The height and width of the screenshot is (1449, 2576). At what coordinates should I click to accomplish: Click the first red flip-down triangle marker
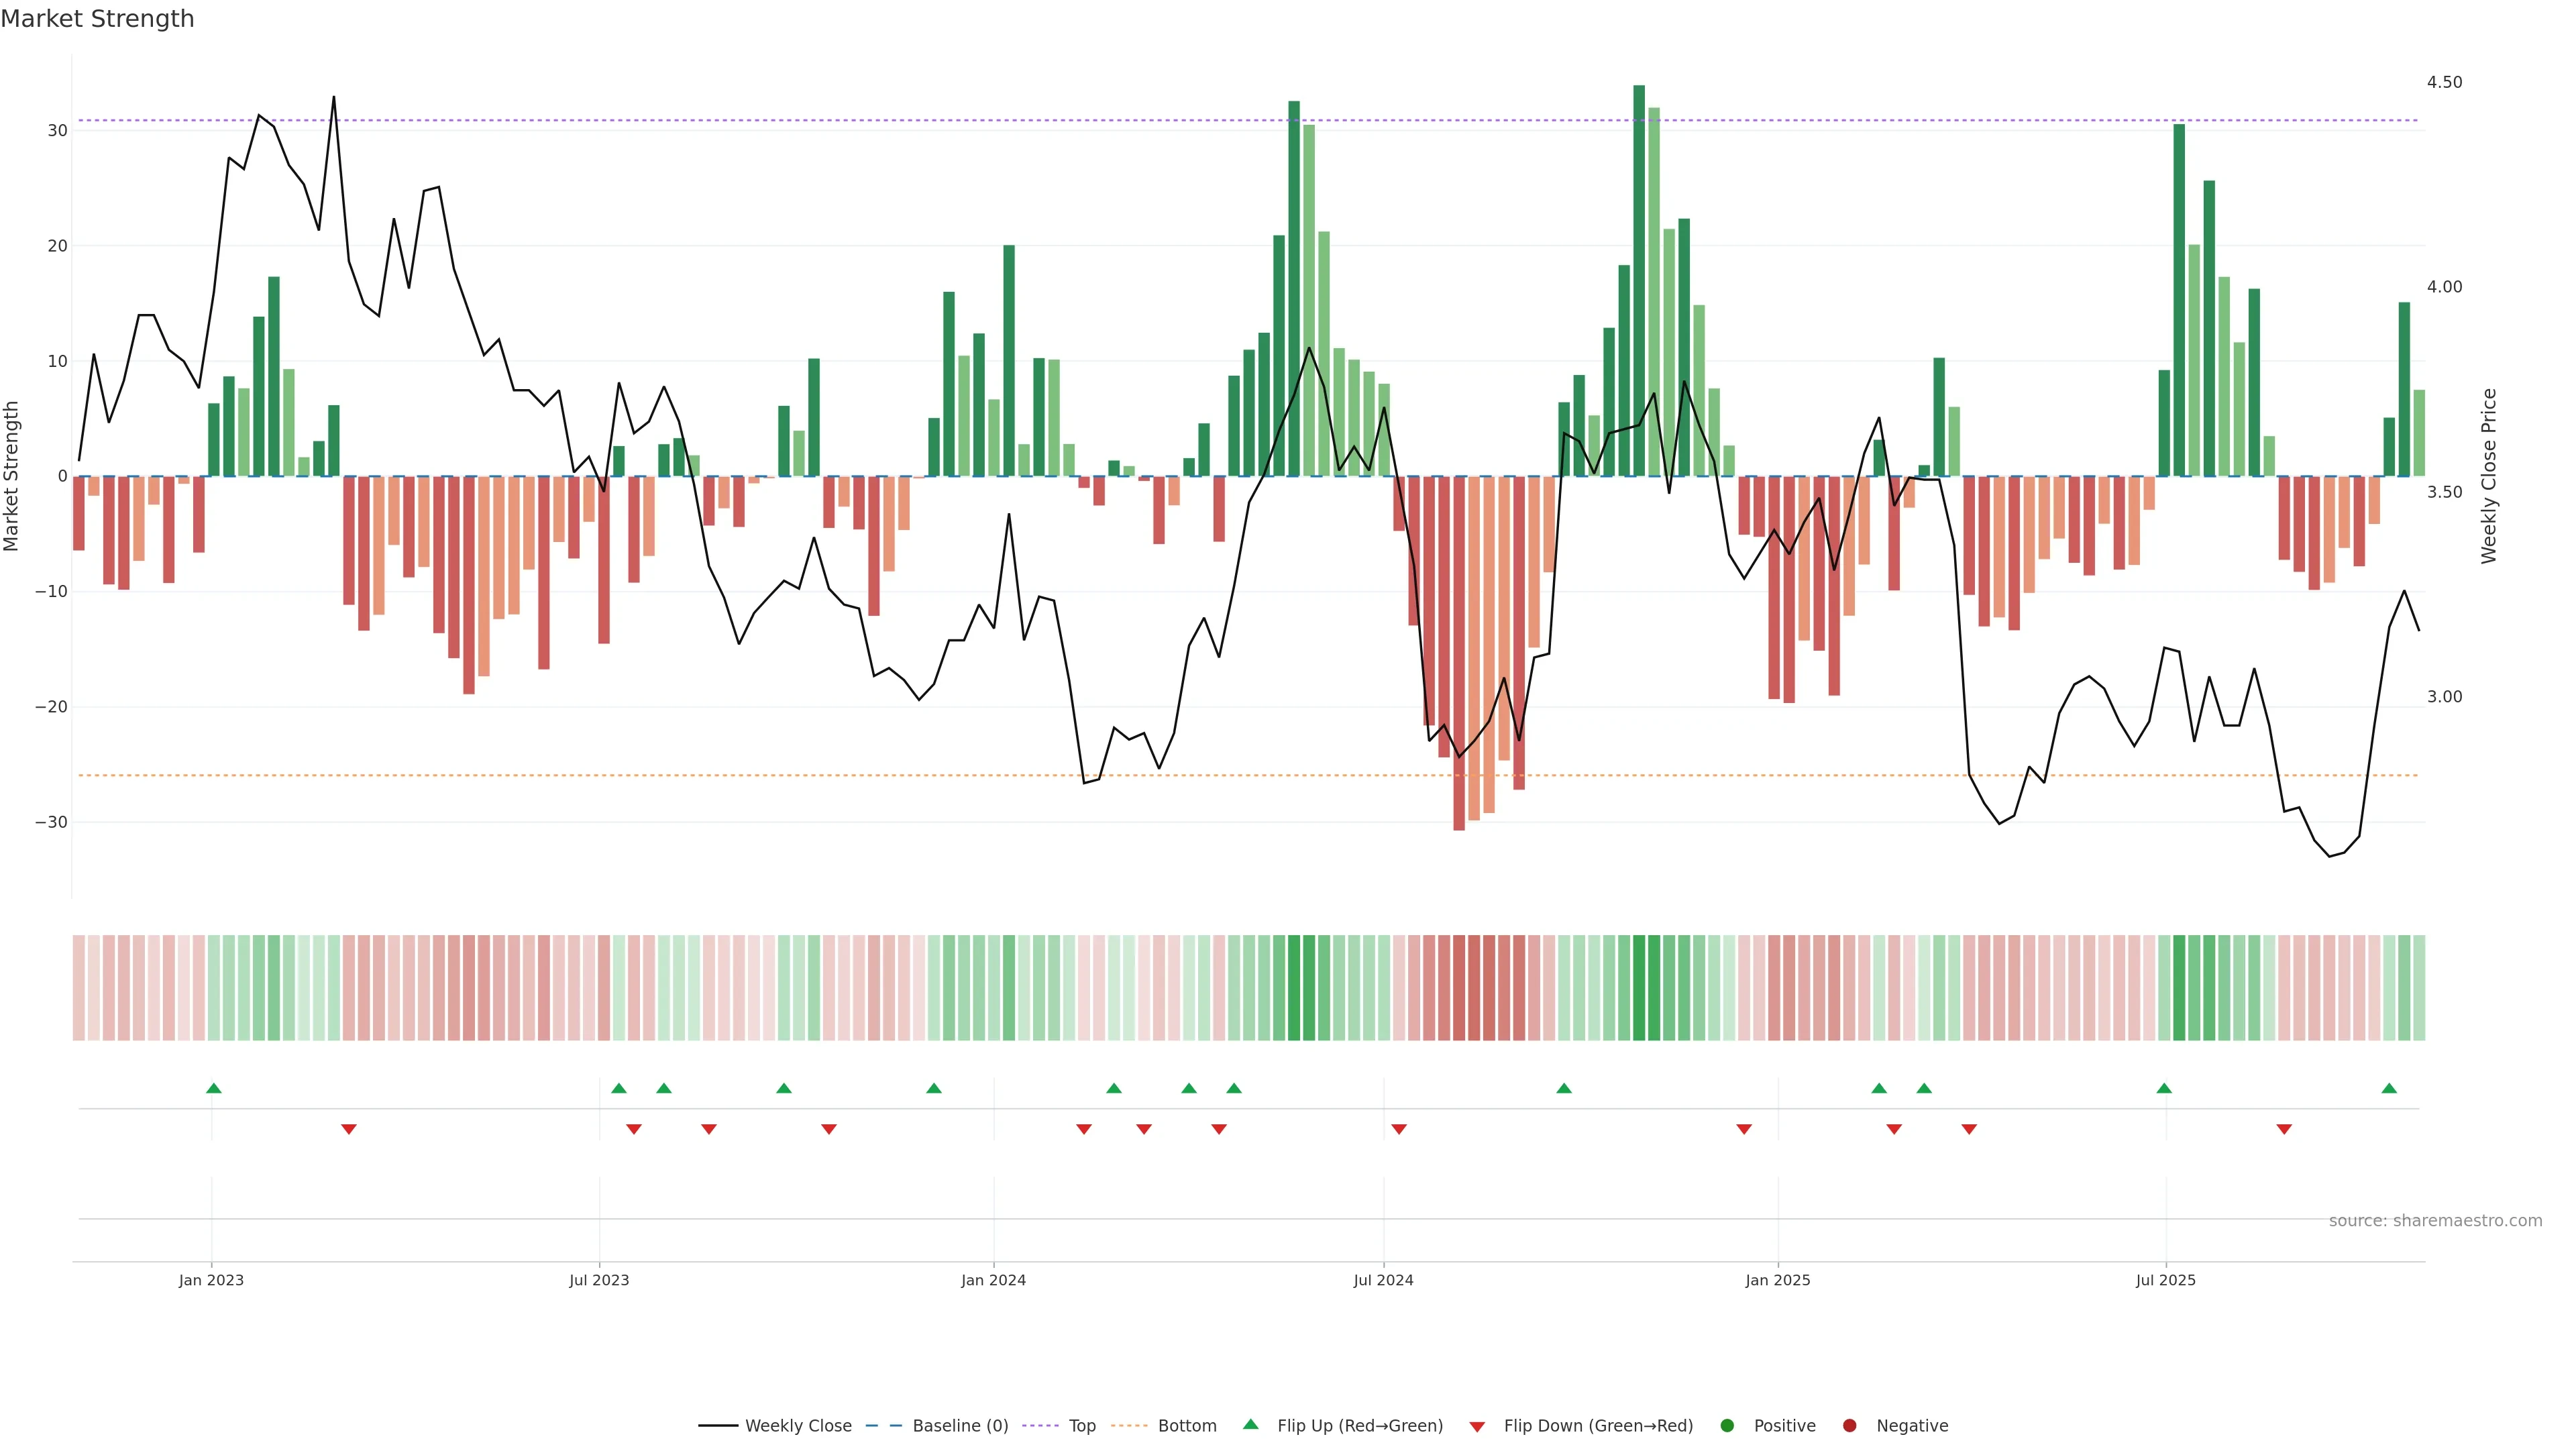(x=348, y=1129)
